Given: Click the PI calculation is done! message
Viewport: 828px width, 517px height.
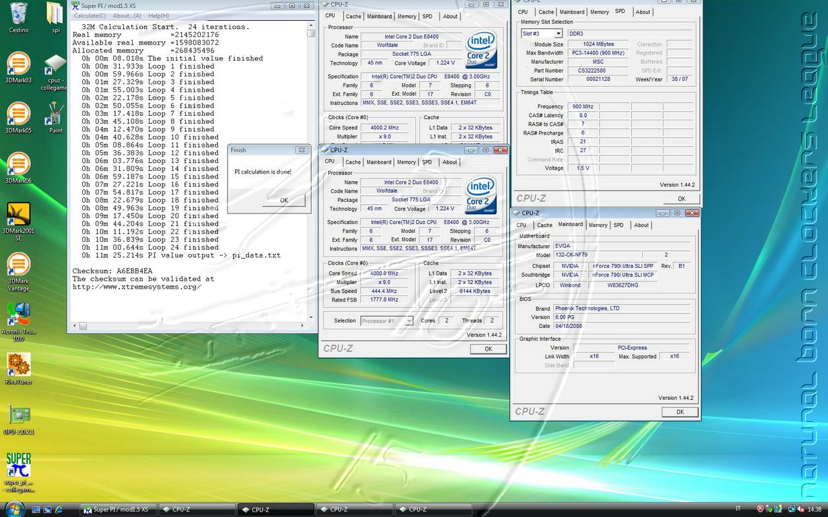Looking at the screenshot, I should point(263,172).
